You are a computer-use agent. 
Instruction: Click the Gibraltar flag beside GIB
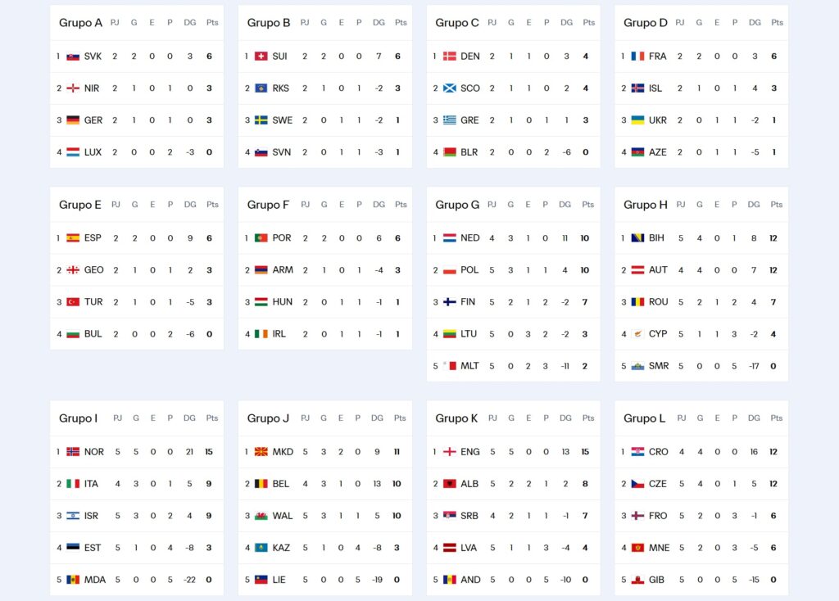tap(637, 581)
